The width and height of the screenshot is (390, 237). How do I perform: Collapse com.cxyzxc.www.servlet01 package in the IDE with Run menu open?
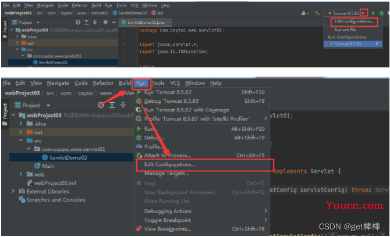tap(29, 149)
